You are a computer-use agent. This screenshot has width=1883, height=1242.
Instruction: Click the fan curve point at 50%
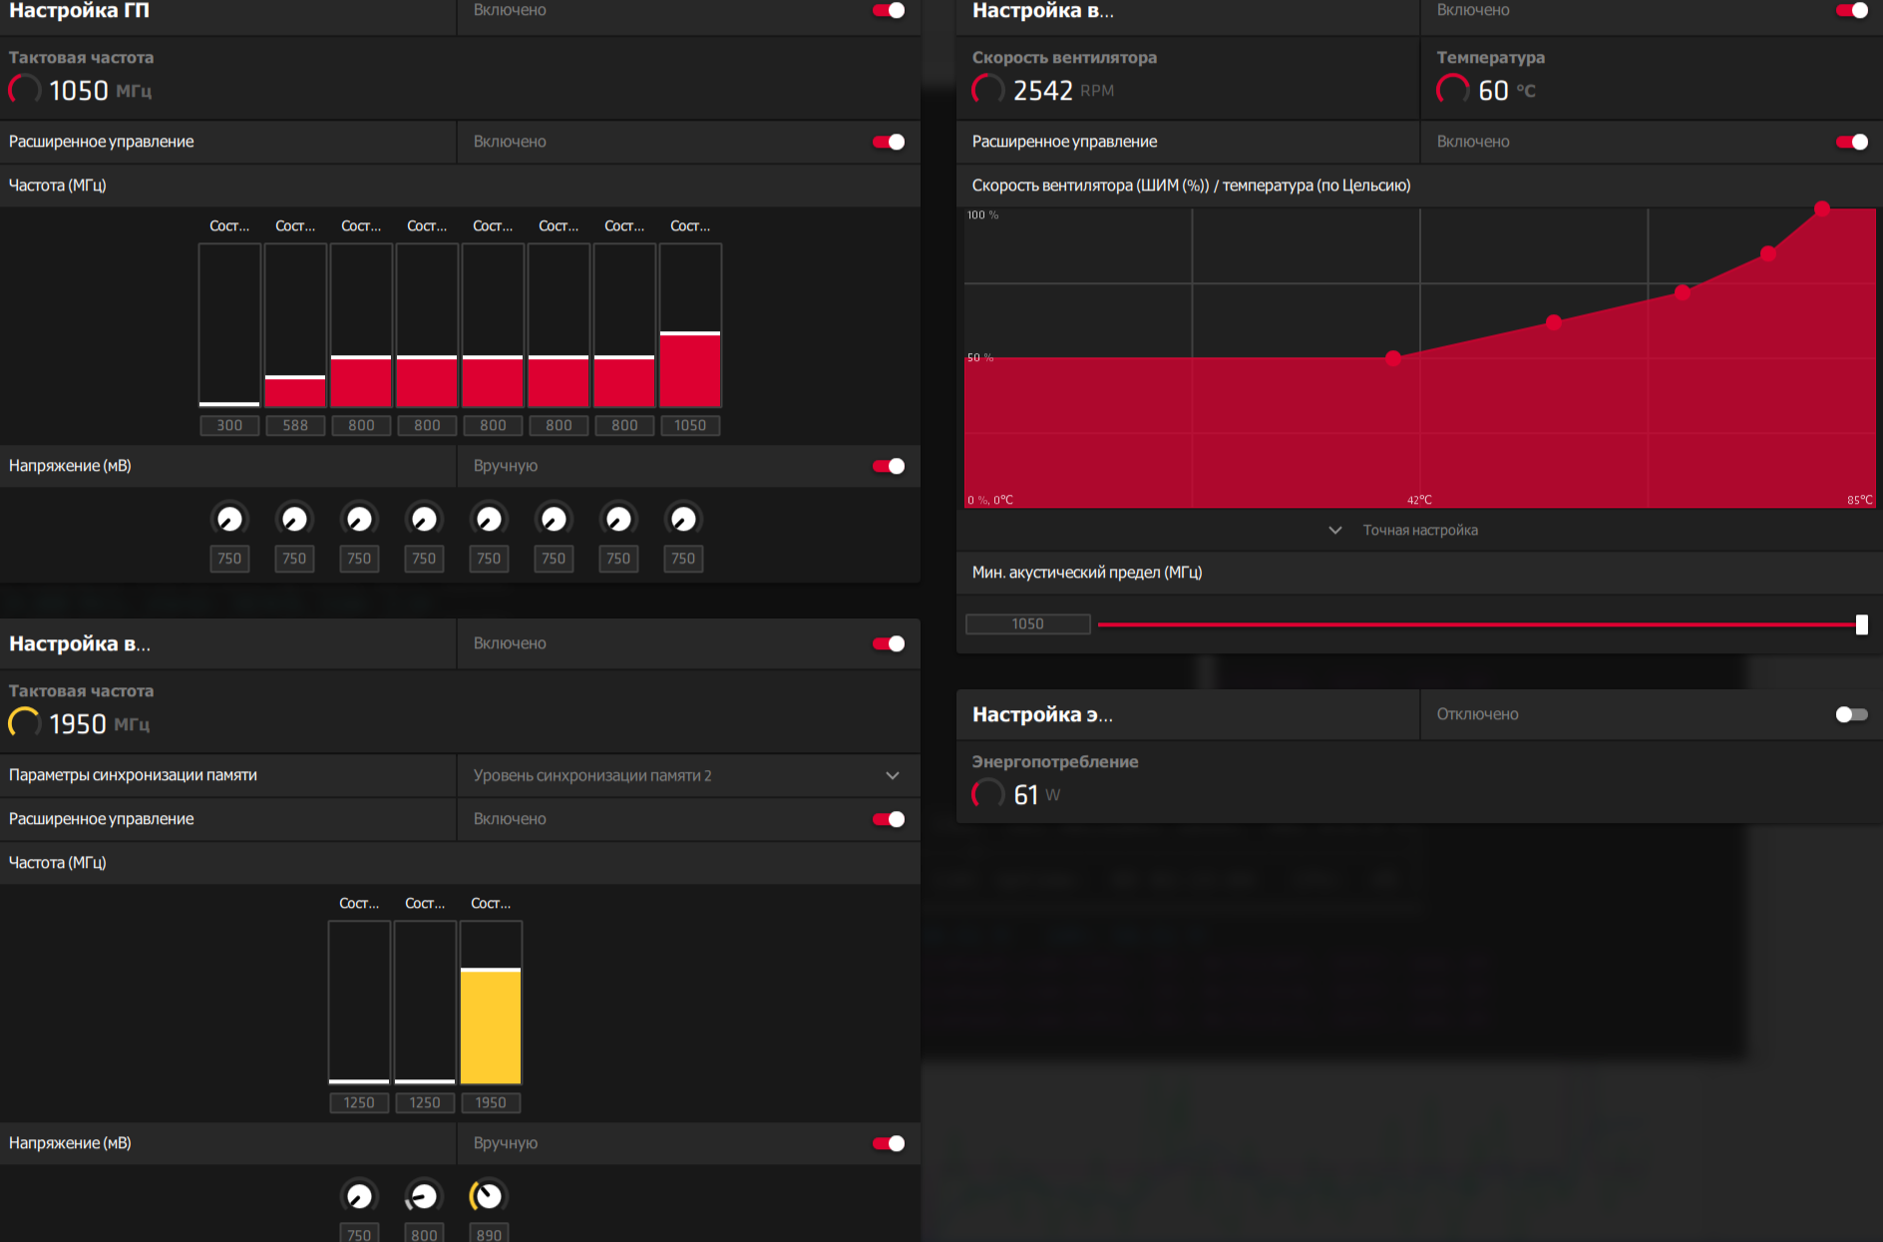coord(1393,358)
